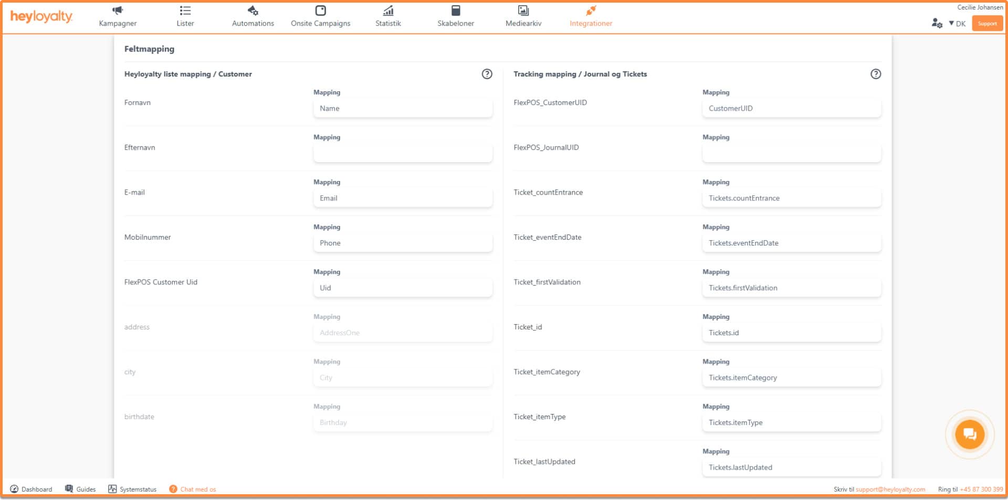Image resolution: width=1008 pixels, height=500 pixels.
Task: Expand the DK language dropdown
Action: [957, 24]
